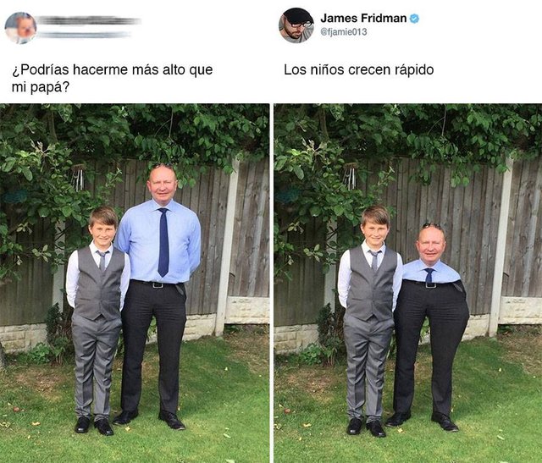Open the James Fridman display name
Image resolution: width=542 pixels, height=463 pixels.
pyautogui.click(x=363, y=19)
